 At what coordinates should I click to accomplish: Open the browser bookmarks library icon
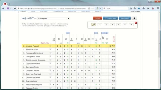(135, 8)
